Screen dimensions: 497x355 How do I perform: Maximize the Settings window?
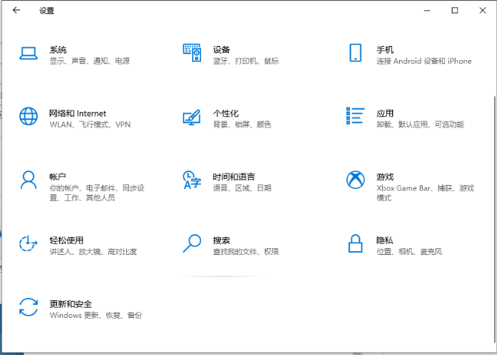455,10
